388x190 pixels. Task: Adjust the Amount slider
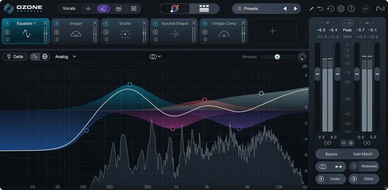(x=277, y=57)
